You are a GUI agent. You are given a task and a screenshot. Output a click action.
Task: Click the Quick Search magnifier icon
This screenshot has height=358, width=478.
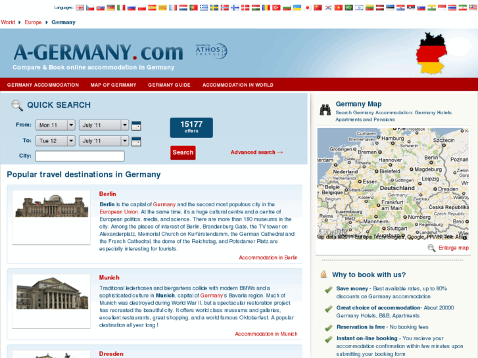pyautogui.click(x=17, y=105)
